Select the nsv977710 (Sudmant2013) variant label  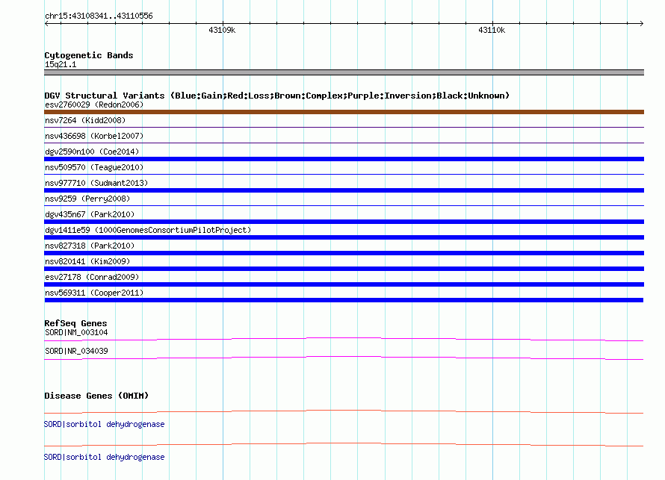[96, 183]
